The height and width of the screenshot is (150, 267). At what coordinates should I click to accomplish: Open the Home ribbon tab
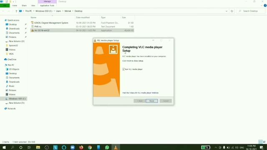click(15, 5)
